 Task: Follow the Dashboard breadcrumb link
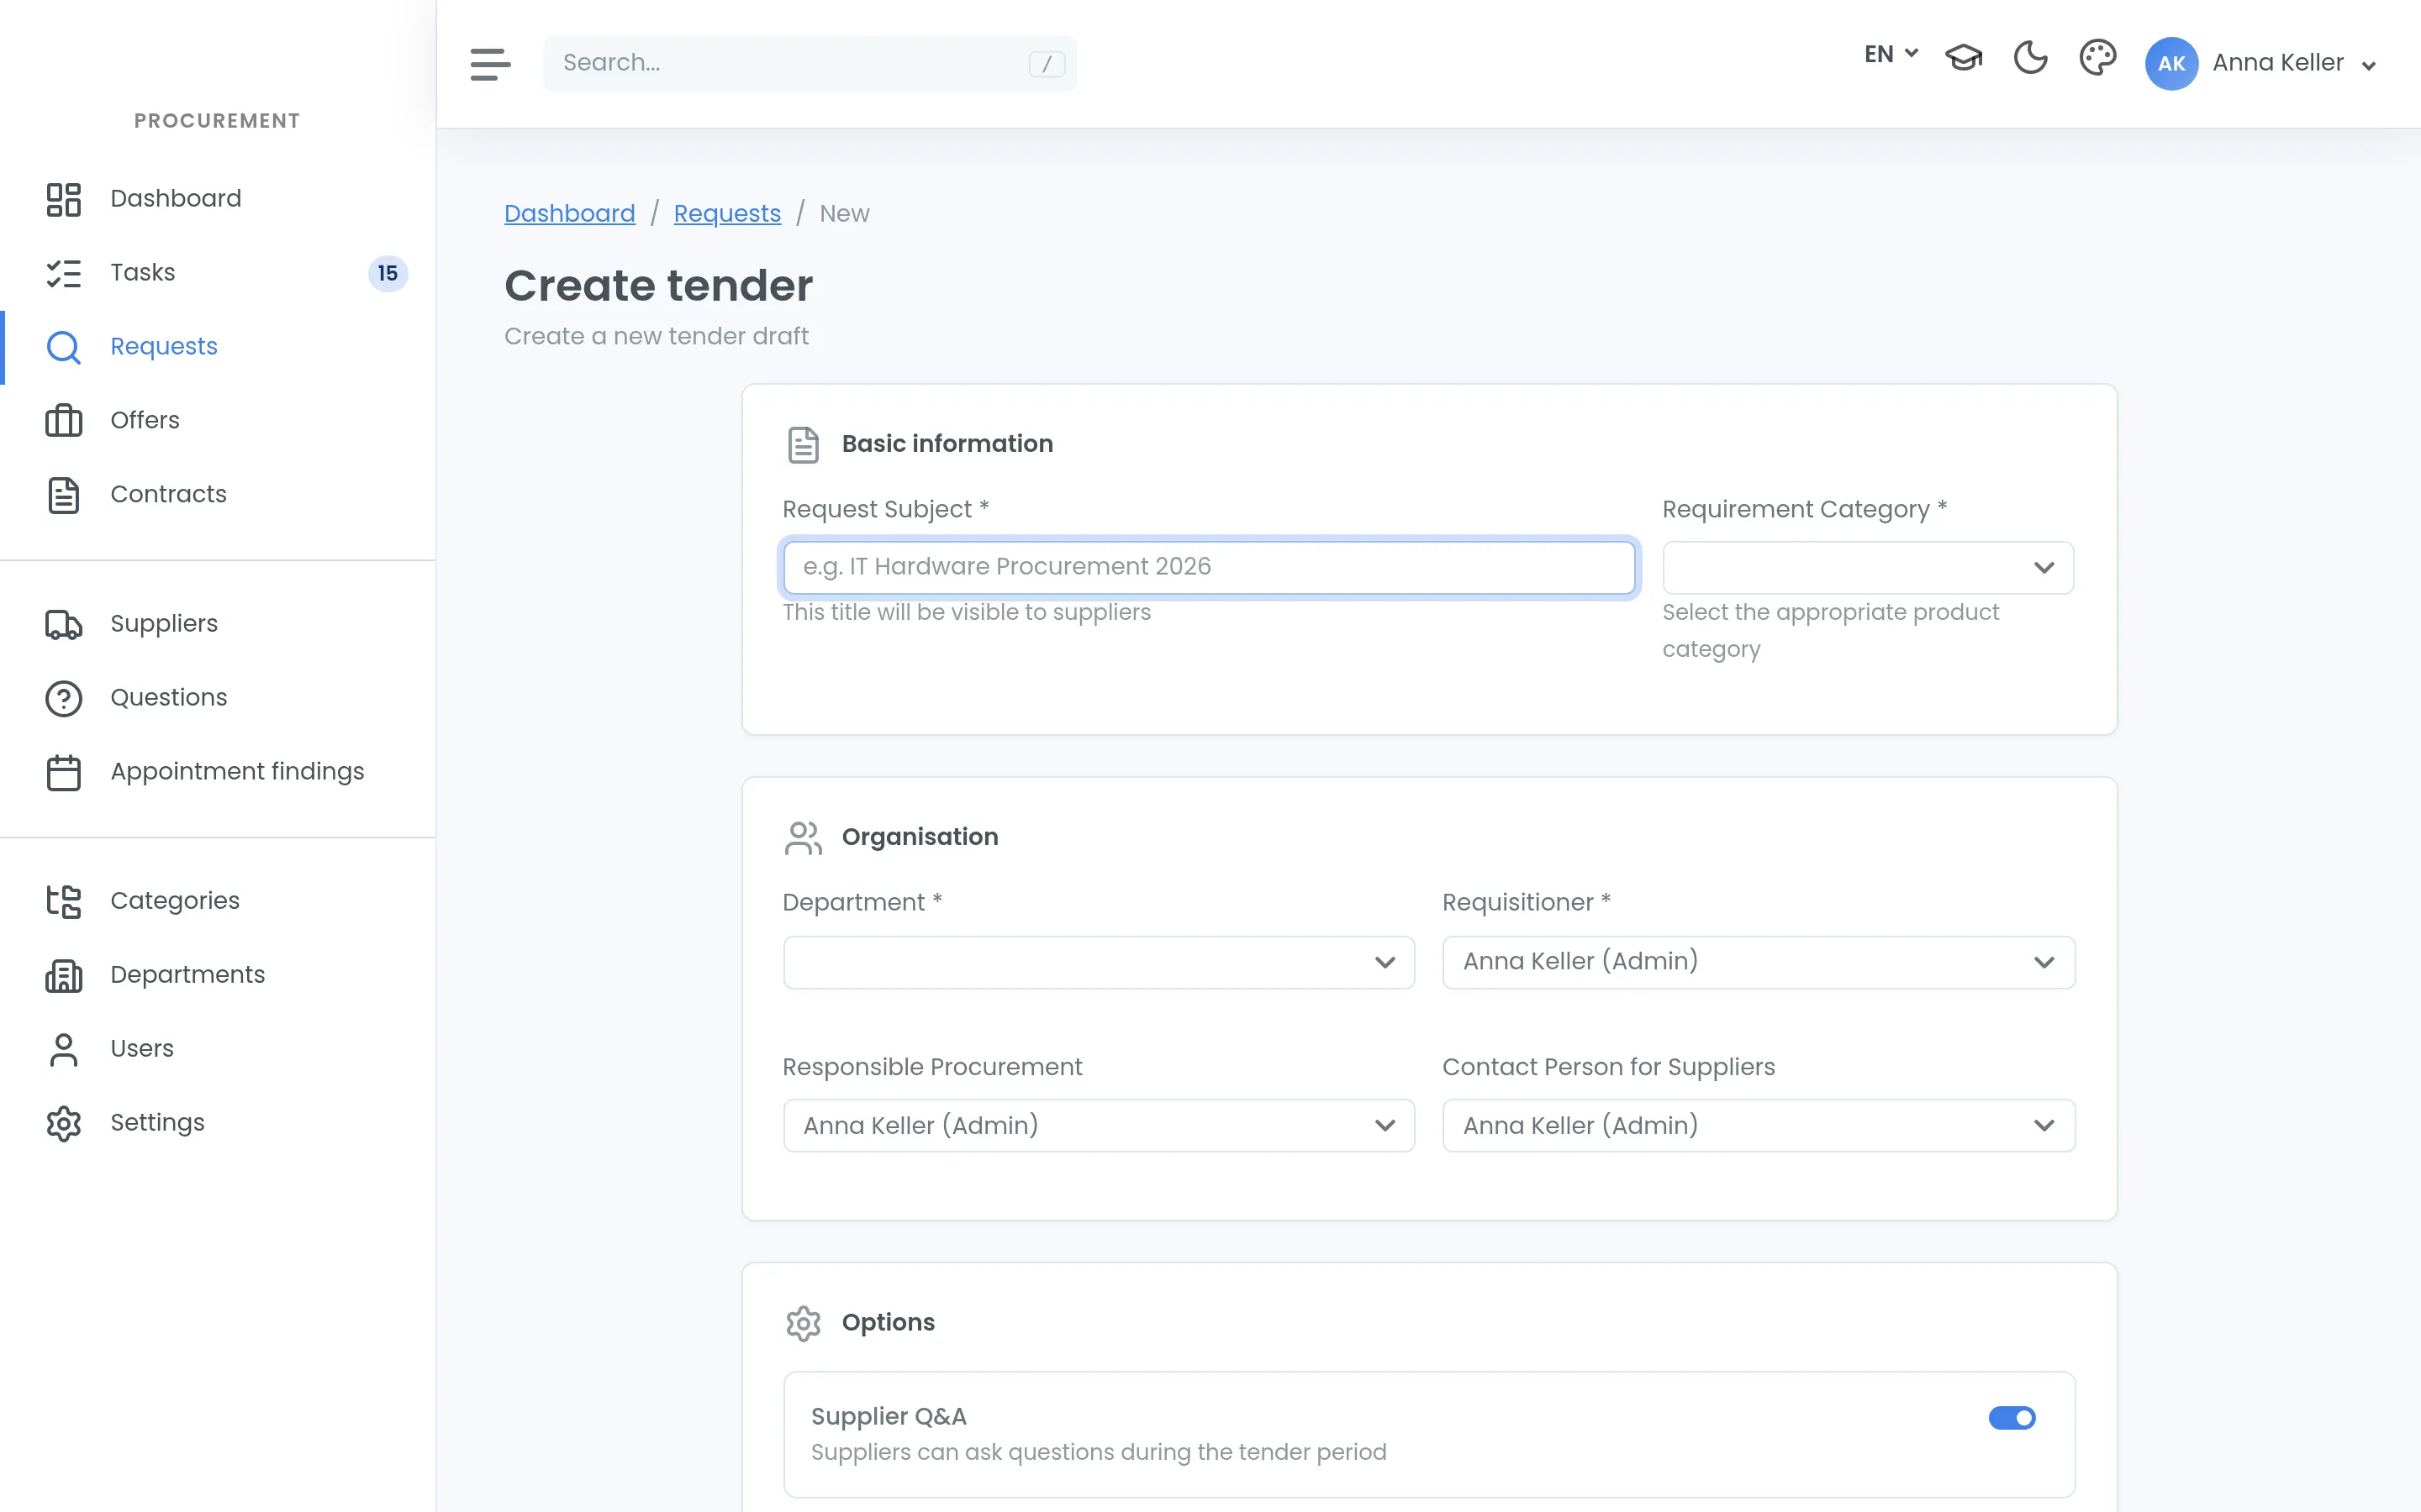pyautogui.click(x=569, y=213)
